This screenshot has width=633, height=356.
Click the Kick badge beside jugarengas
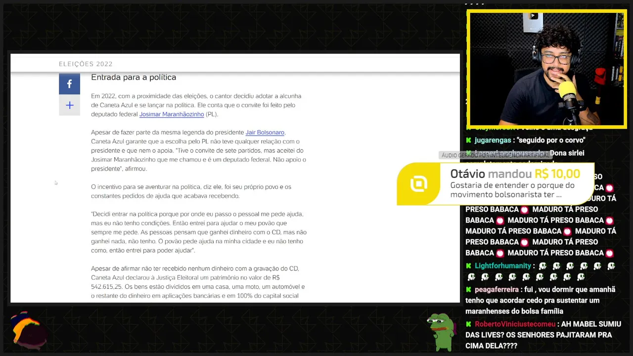[468, 140]
